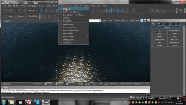
Task: Open Time Of Day sun icon
Action: [x=32, y=16]
